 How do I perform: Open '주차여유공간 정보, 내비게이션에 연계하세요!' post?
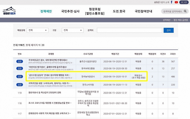(x=48, y=60)
